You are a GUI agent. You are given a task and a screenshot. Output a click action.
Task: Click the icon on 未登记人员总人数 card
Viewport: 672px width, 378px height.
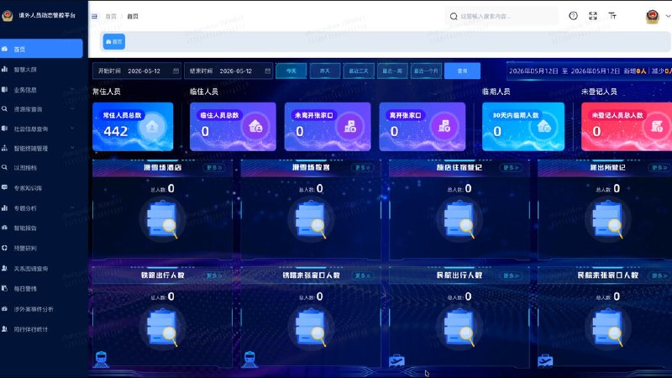(x=657, y=127)
